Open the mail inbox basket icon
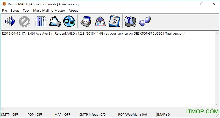 pos(86,21)
